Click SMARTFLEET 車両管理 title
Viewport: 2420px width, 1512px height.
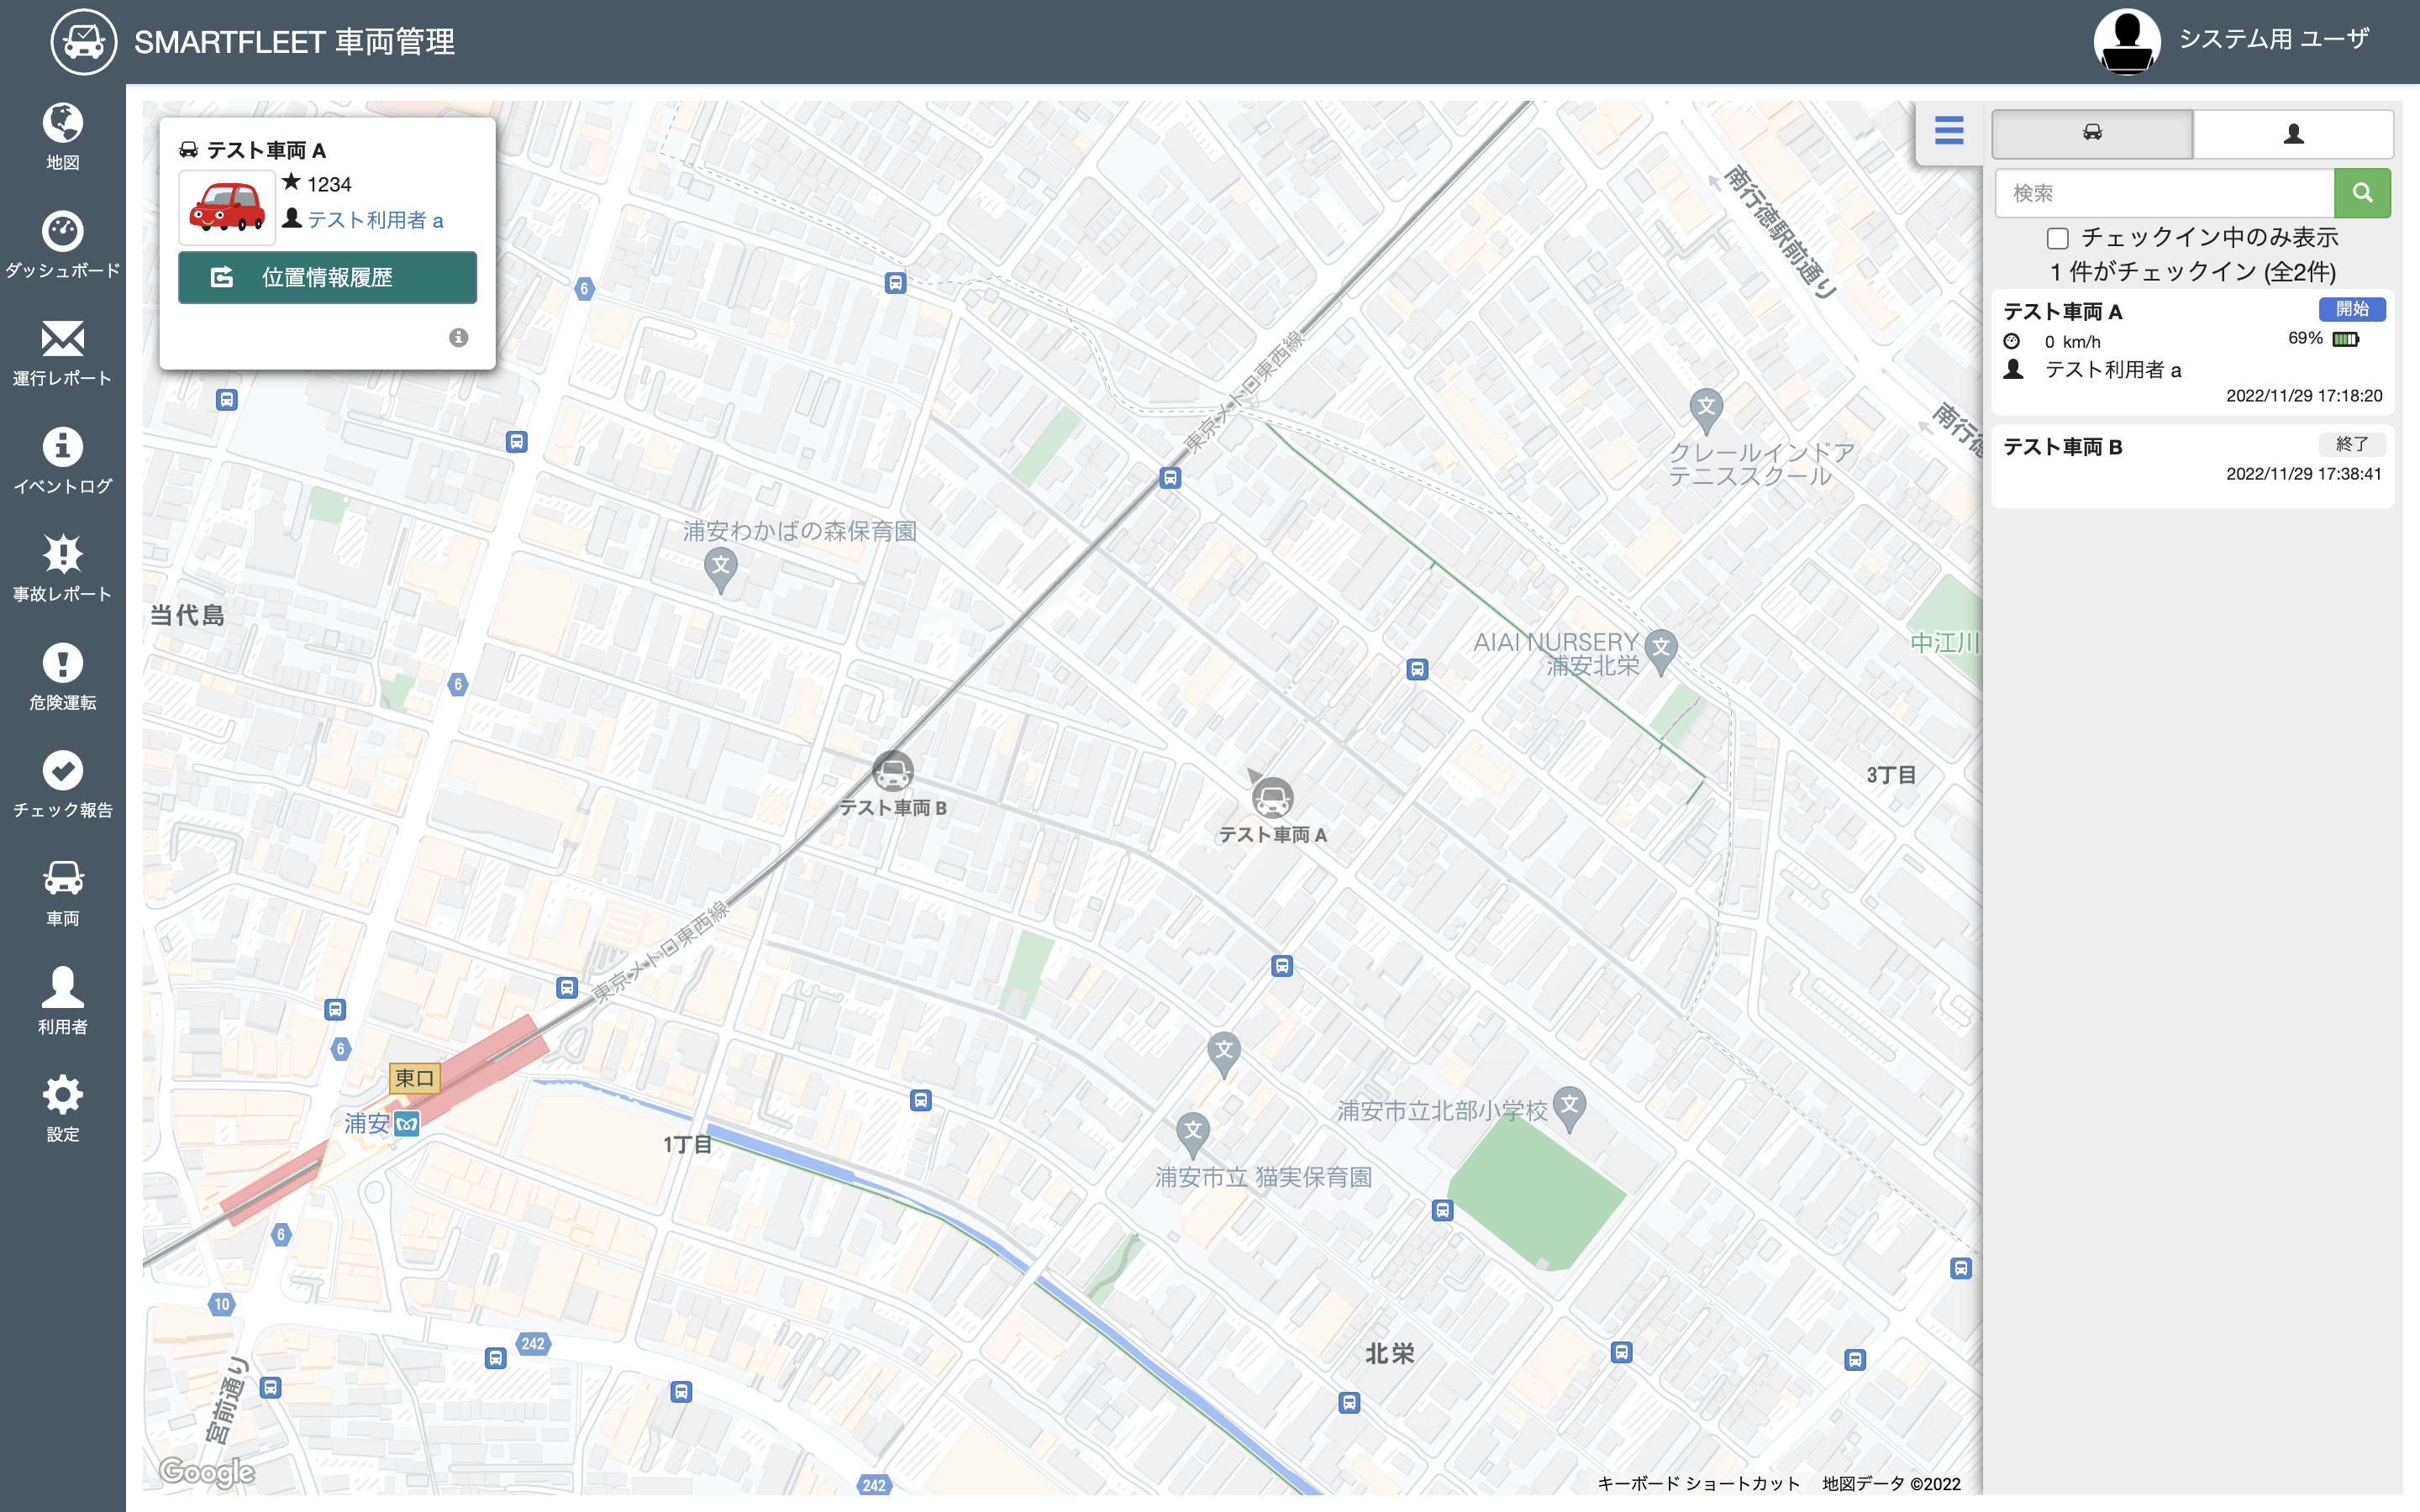point(294,42)
